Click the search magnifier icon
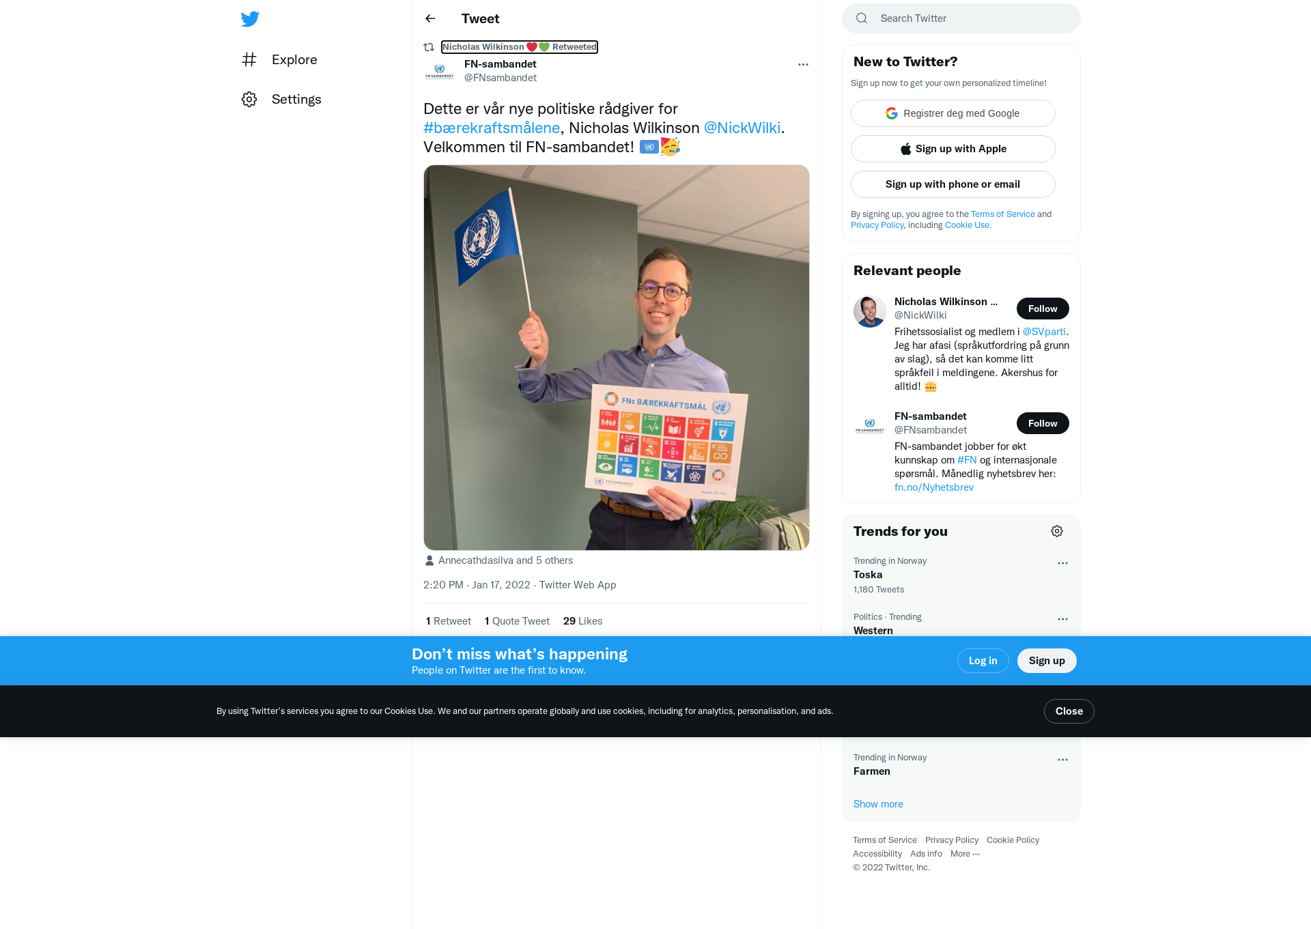Viewport: 1311px width, 929px height. coord(862,18)
